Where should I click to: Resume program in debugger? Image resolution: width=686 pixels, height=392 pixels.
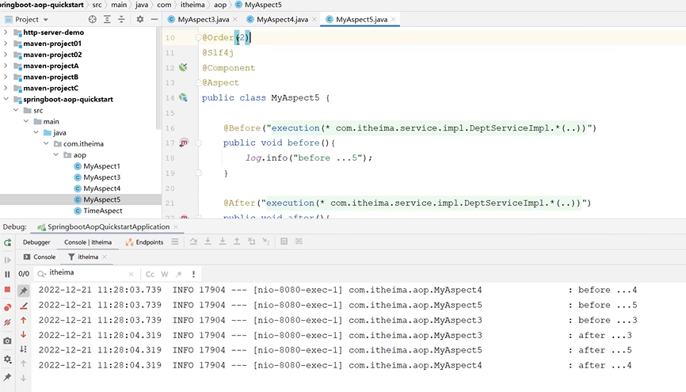point(7,261)
